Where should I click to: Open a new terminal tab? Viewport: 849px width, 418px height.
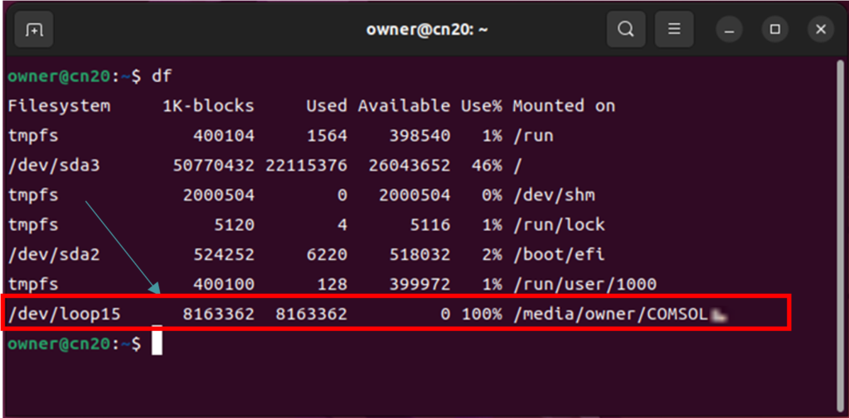34,30
